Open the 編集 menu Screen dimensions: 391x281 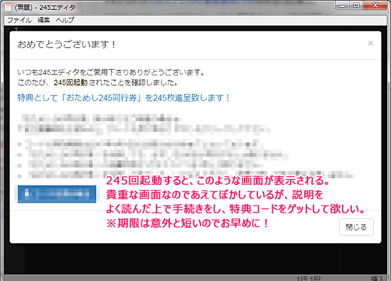pos(43,20)
